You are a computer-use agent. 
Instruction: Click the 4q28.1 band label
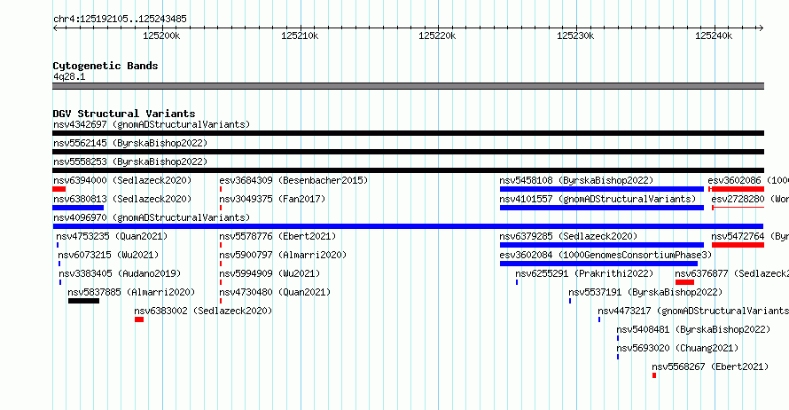point(69,76)
